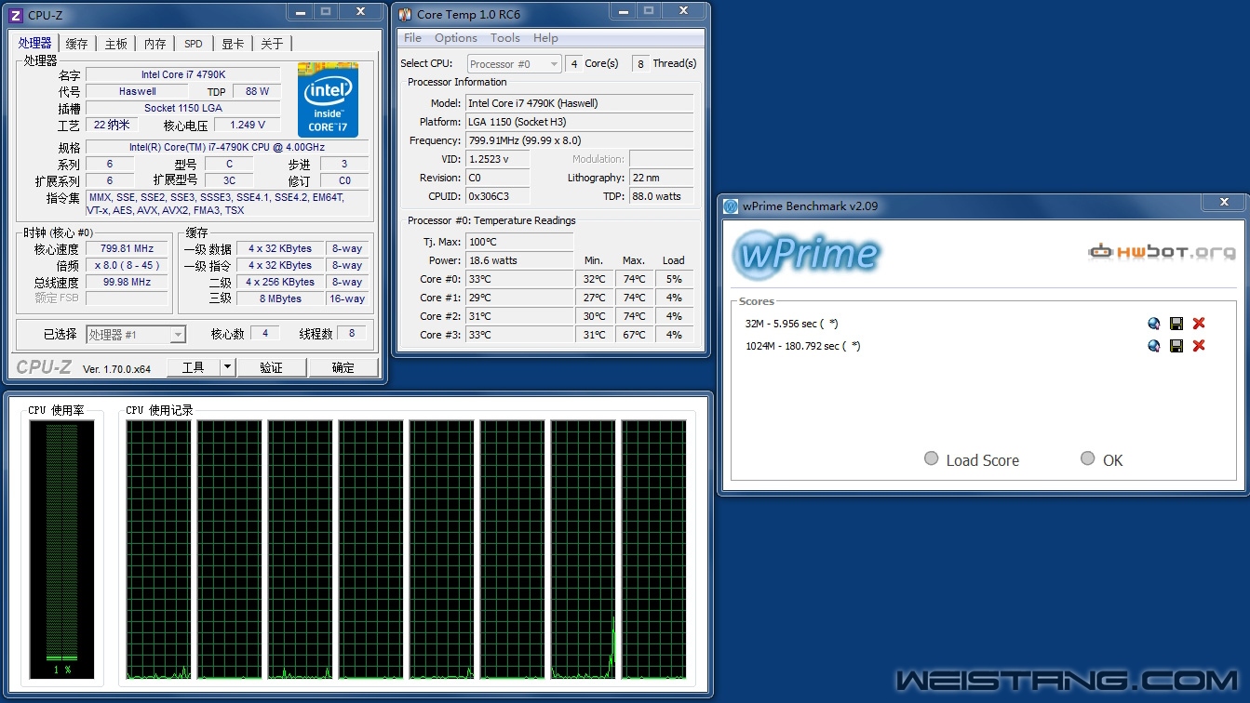Click the 验证 button in CPU-Z
Image resolution: width=1250 pixels, height=703 pixels.
271,367
